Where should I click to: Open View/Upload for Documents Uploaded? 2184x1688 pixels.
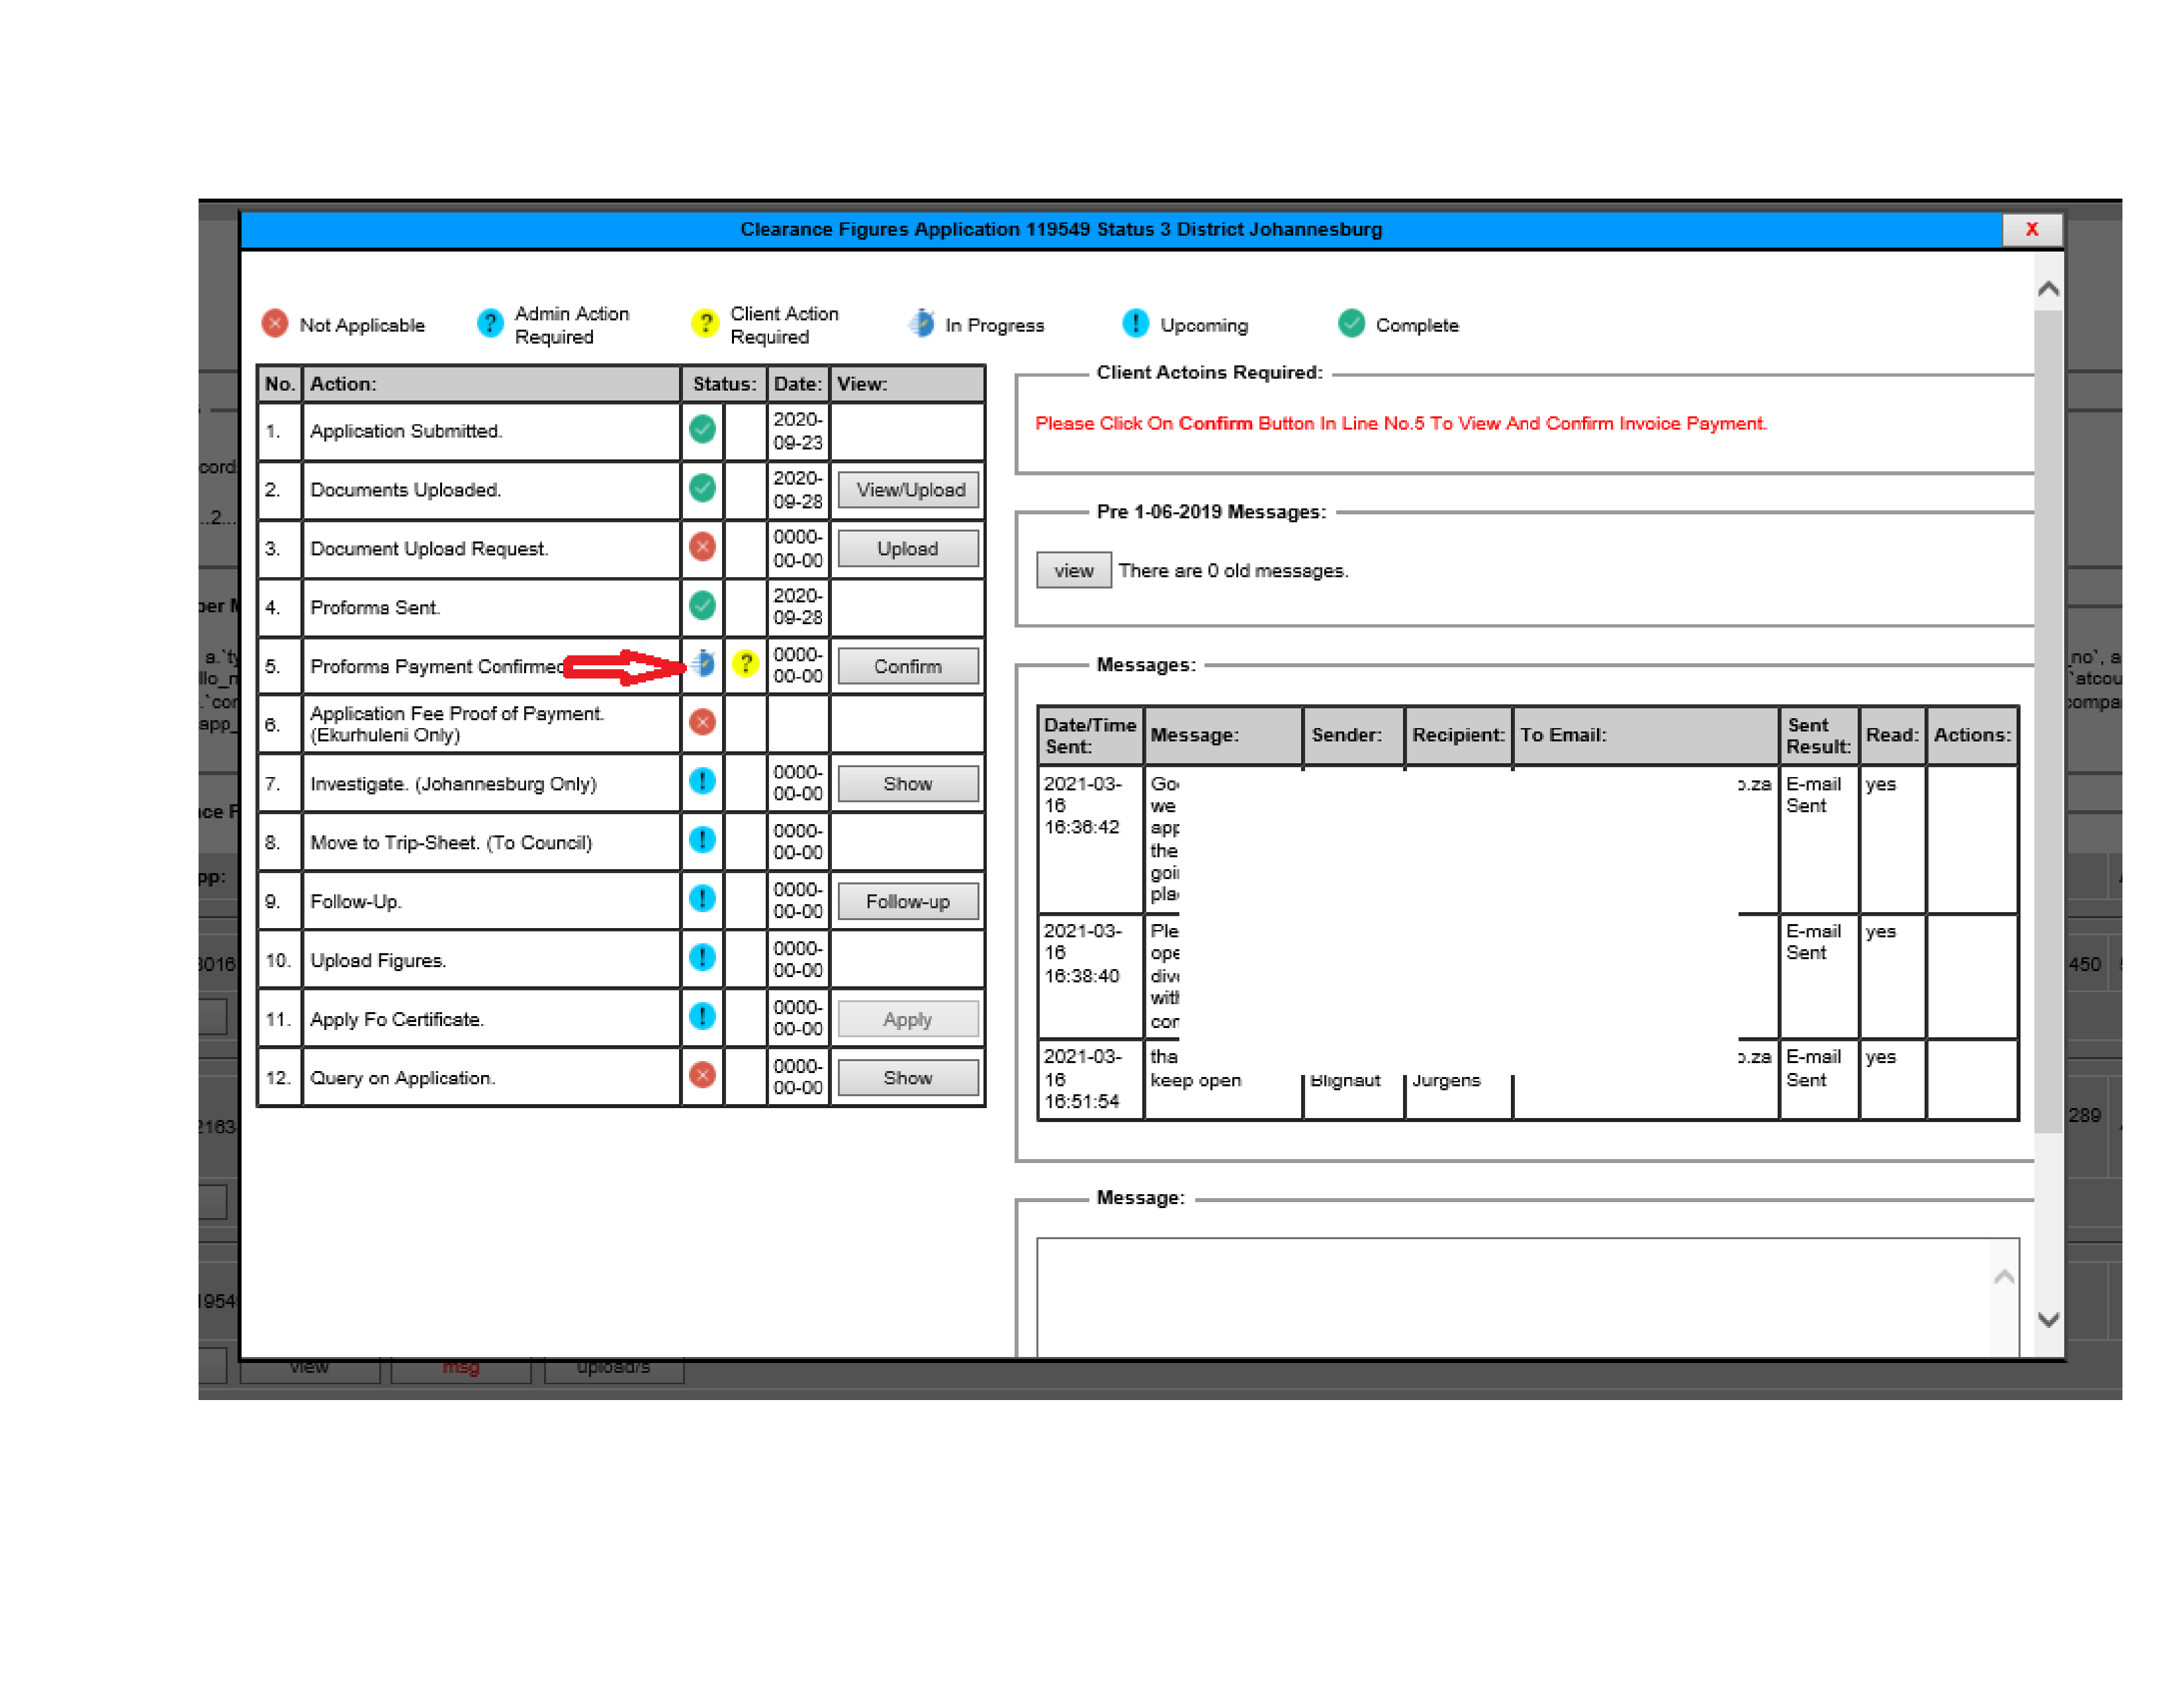(907, 490)
